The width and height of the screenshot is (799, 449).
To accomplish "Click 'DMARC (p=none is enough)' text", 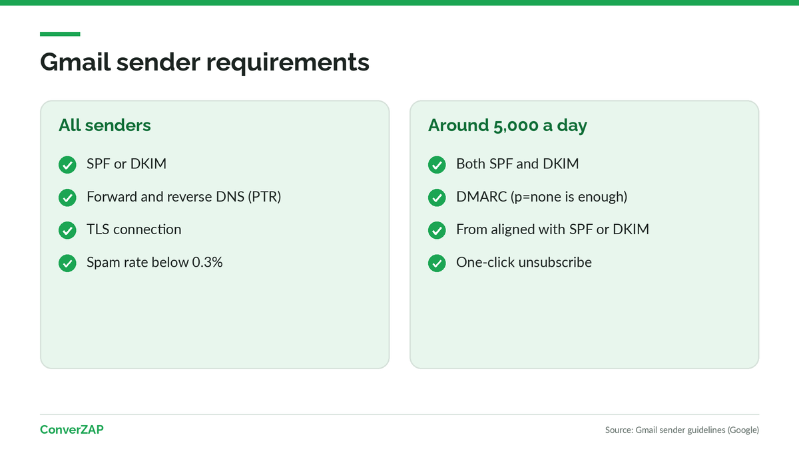I will coord(542,197).
